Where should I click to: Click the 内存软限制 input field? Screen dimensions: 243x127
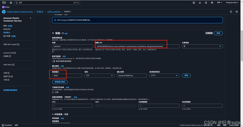[202, 106]
